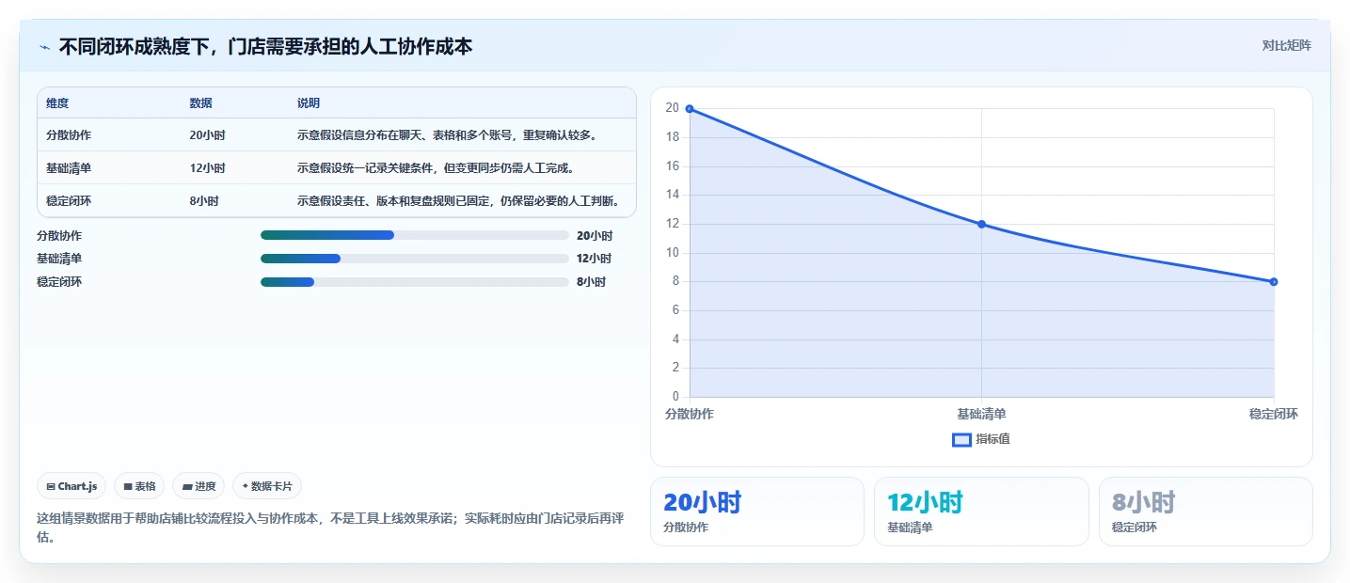Click the 对比矩阵 label in the header
This screenshot has width=1350, height=583.
tap(1286, 45)
